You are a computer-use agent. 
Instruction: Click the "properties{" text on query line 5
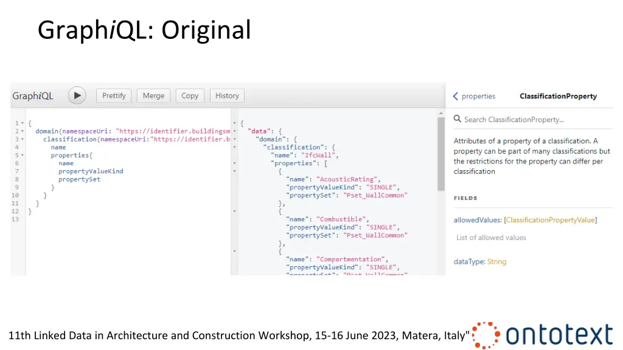(x=72, y=155)
